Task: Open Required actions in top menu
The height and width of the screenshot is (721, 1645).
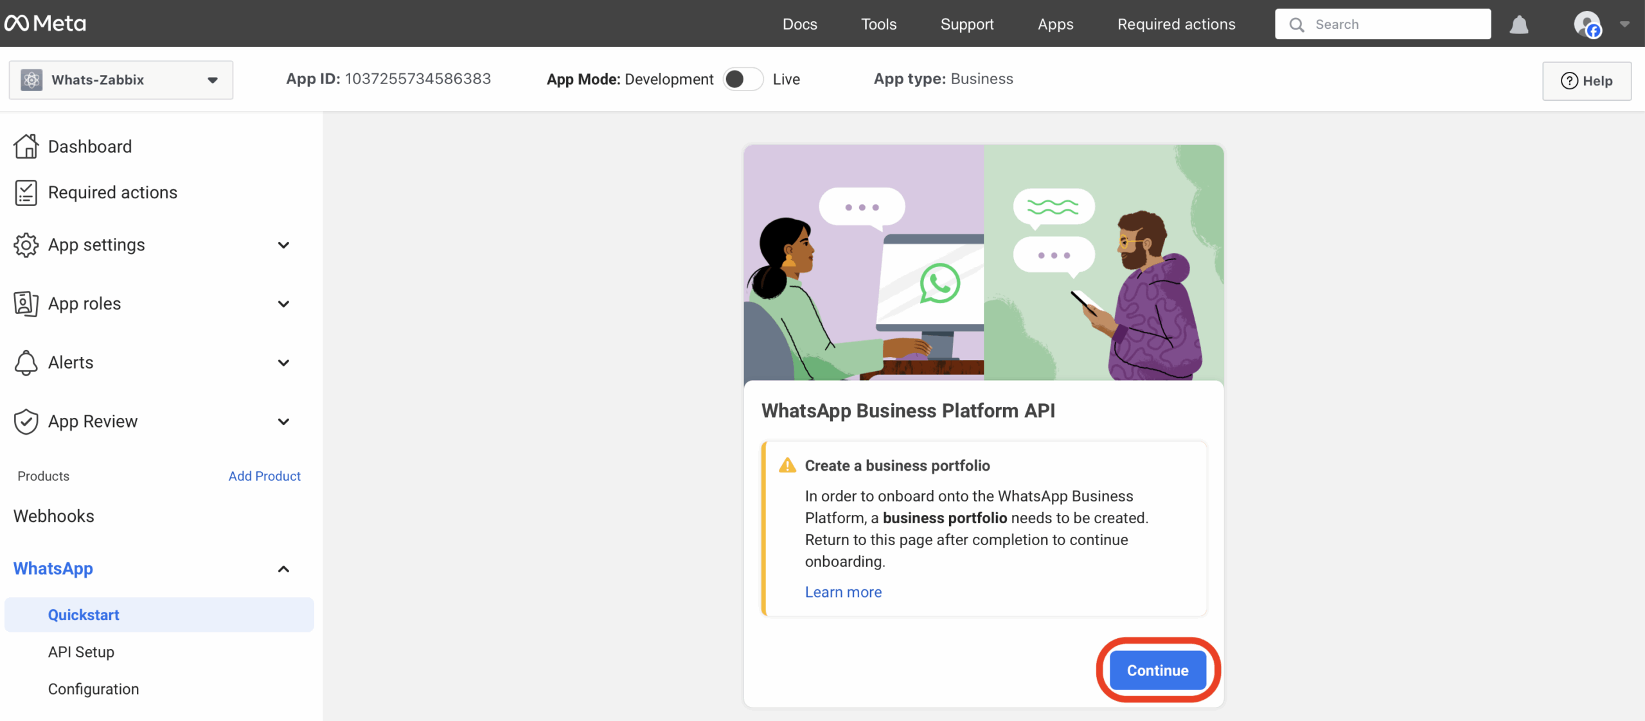Action: pyautogui.click(x=1176, y=24)
